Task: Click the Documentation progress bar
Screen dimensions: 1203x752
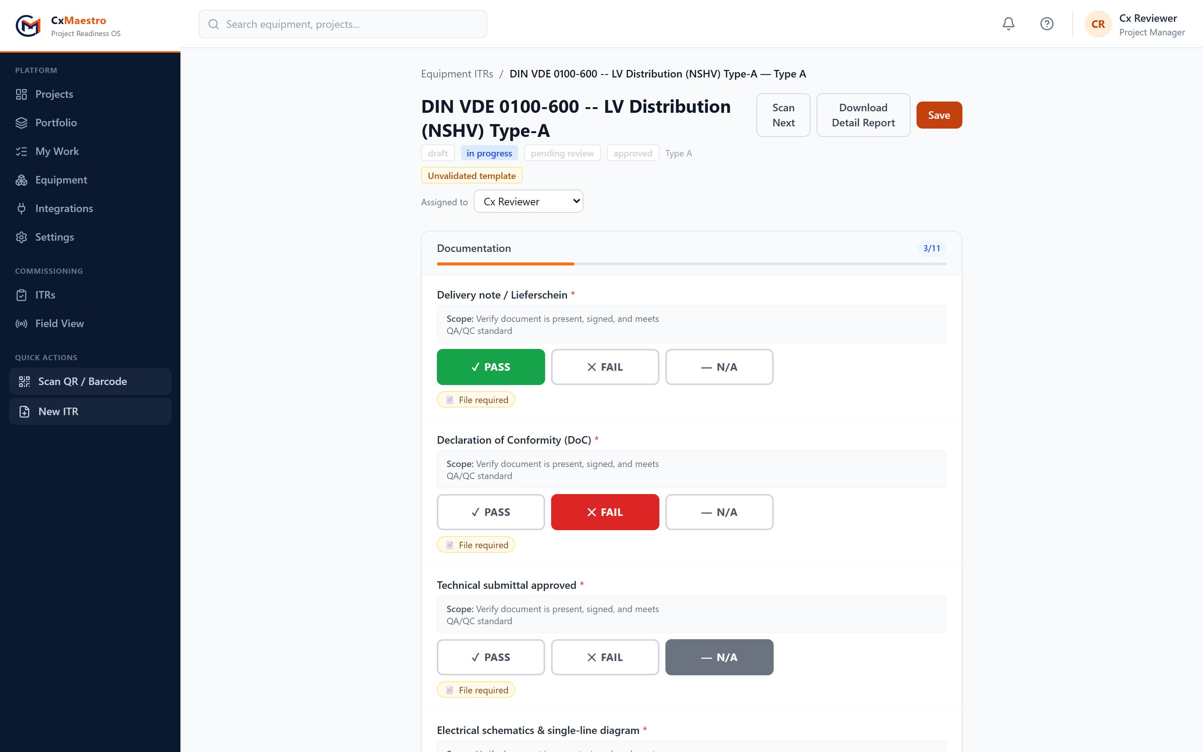Action: click(691, 264)
